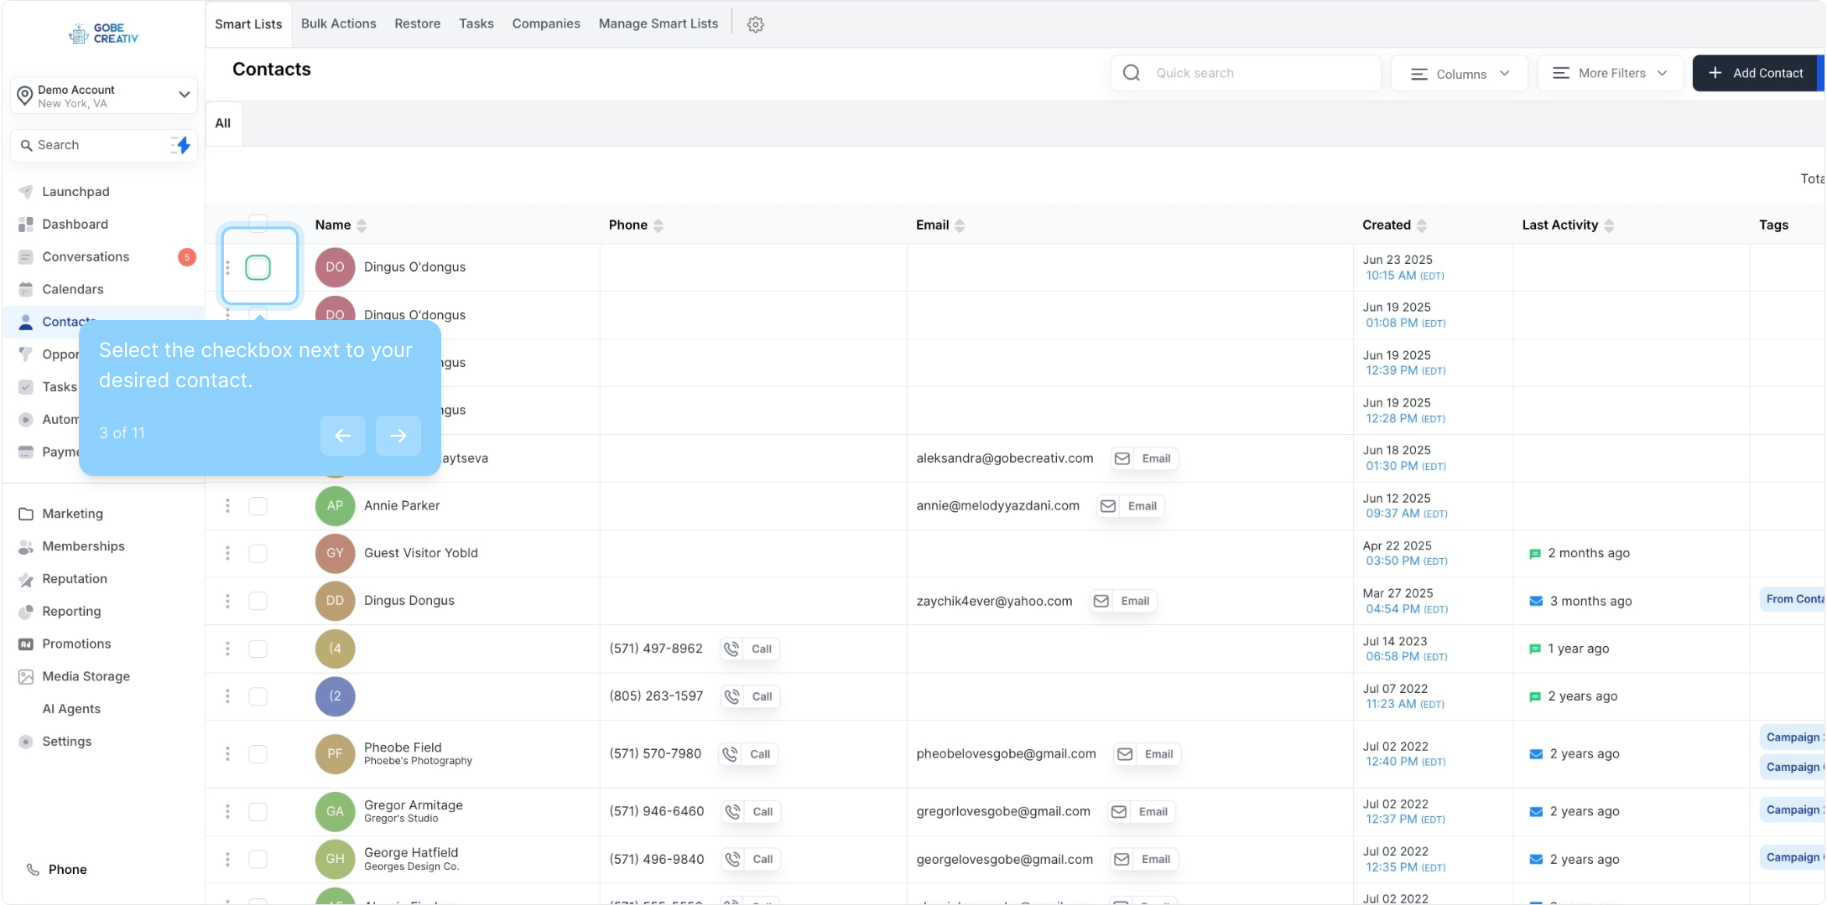This screenshot has height=905, width=1827.
Task: Tick the checkbox for Gregor Armitage
Action: point(258,811)
